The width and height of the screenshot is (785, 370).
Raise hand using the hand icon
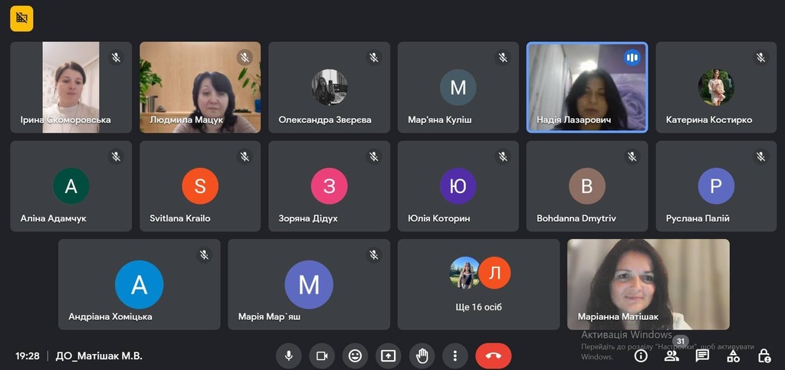[421, 355]
